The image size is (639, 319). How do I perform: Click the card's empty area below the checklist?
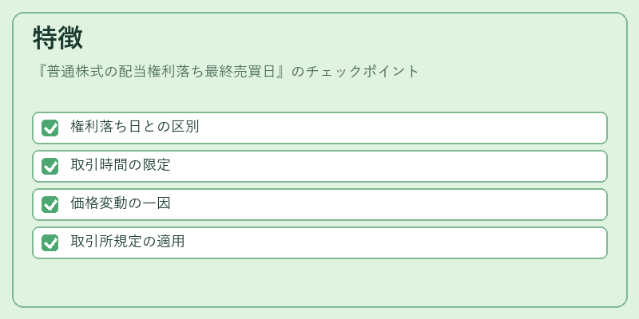[x=319, y=282]
